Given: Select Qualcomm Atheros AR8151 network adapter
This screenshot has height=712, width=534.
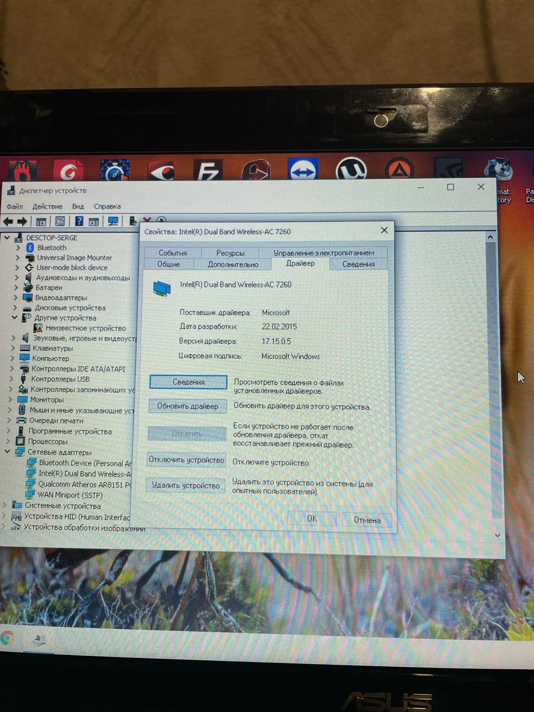Looking at the screenshot, I should [85, 484].
